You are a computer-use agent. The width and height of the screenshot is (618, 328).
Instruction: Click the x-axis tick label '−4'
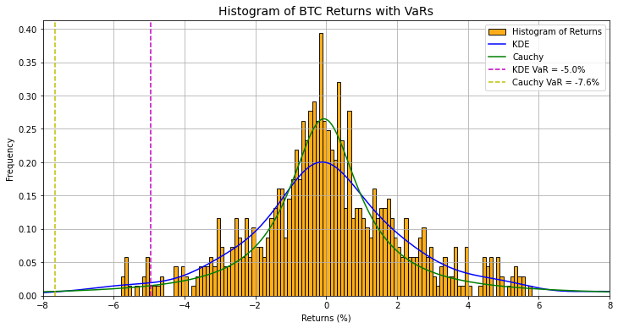[x=185, y=305]
